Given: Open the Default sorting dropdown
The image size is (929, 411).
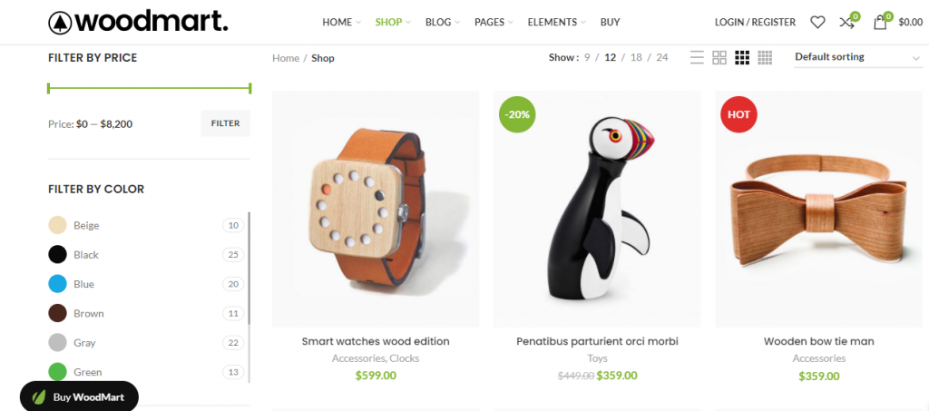Looking at the screenshot, I should (858, 57).
